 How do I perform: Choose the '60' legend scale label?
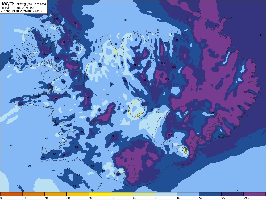pyautogui.click(x=135, y=198)
